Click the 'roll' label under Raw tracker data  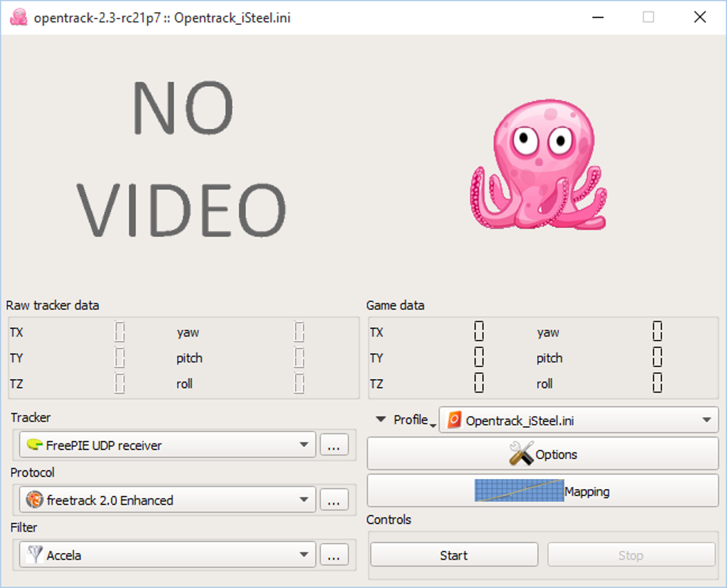(184, 383)
